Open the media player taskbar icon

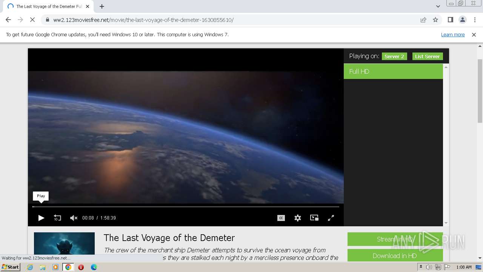pos(55,267)
